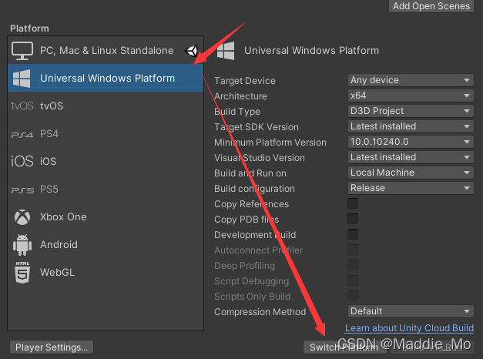Enable the Copy References checkbox

click(x=353, y=203)
